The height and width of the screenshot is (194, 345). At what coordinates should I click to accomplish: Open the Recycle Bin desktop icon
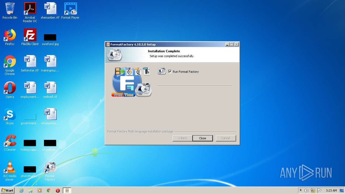tap(10, 11)
